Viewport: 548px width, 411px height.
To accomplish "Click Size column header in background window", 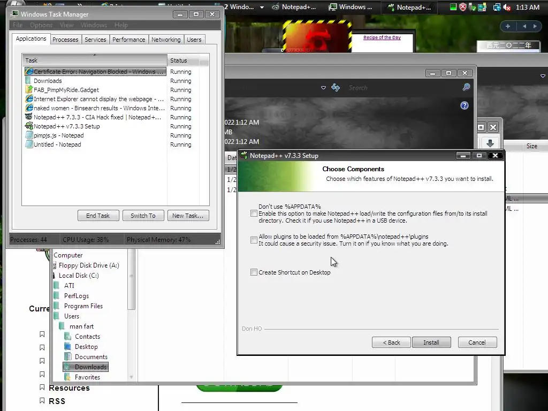I will 531,146.
